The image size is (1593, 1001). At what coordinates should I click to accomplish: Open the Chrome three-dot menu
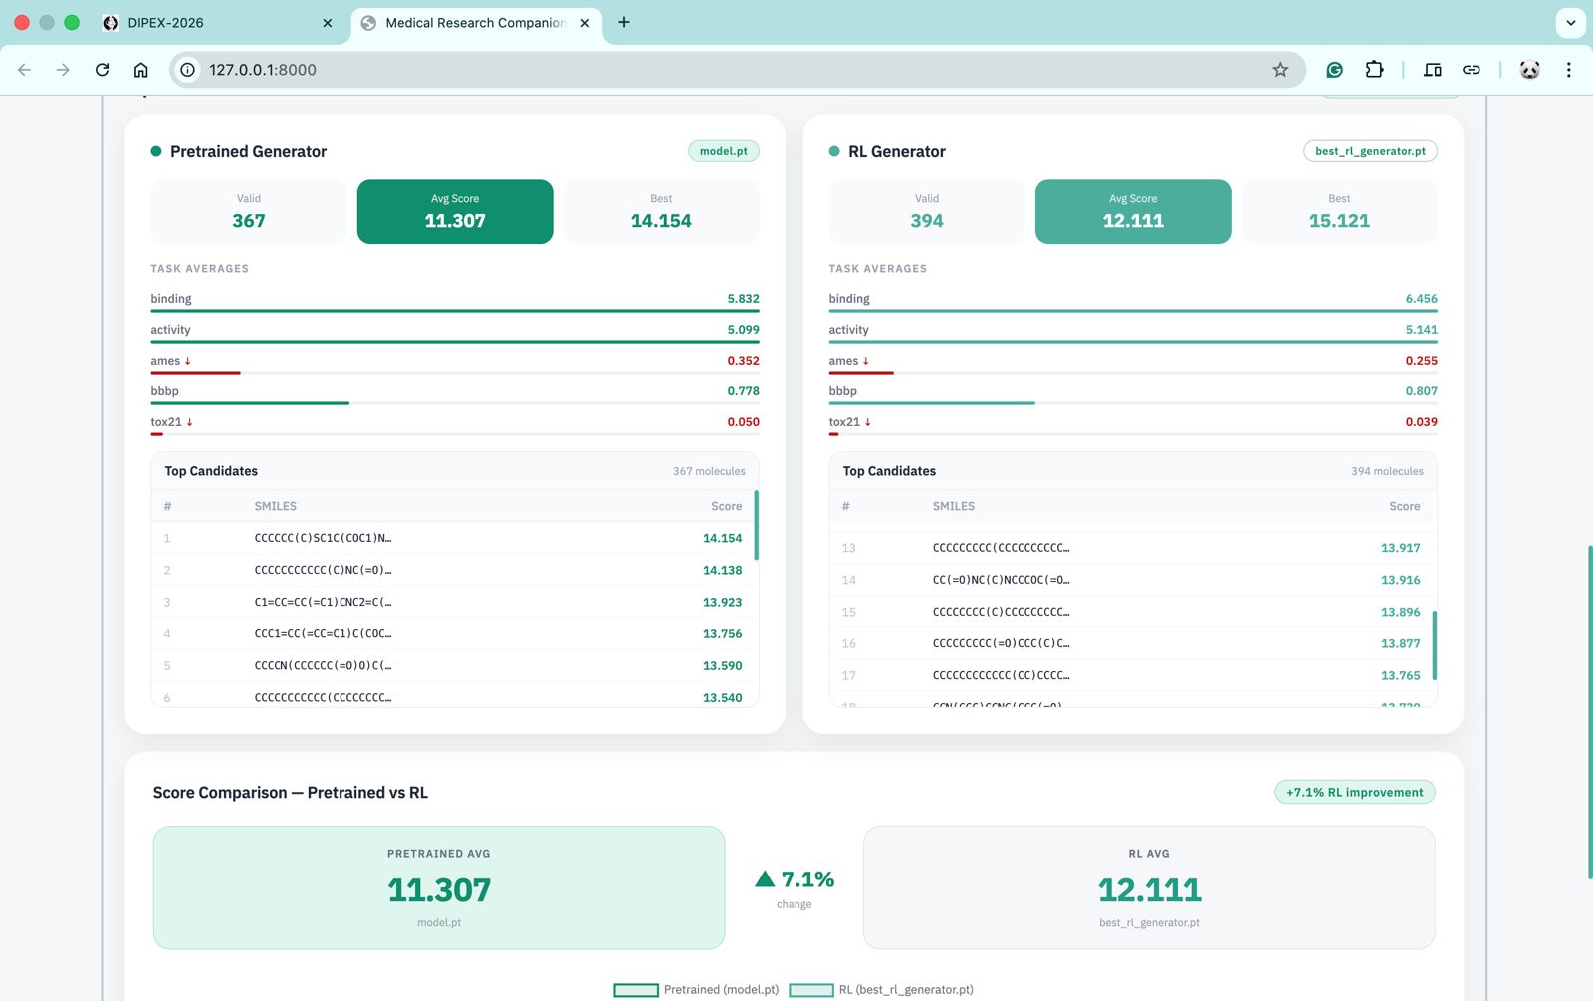[x=1568, y=70]
